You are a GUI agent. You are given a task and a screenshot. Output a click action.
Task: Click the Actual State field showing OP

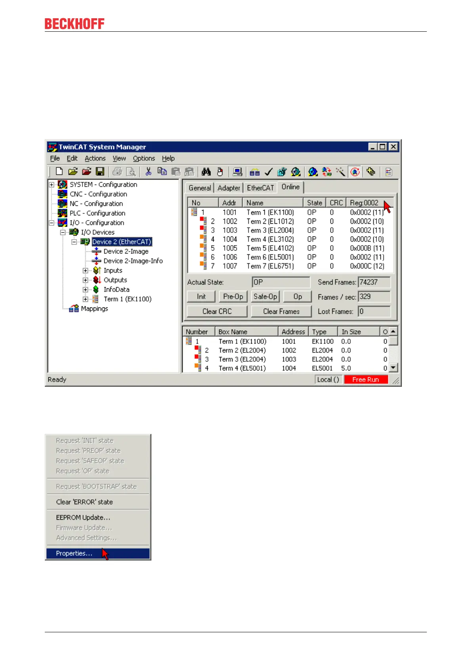click(x=281, y=282)
